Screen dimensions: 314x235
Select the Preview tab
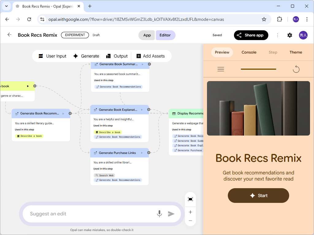tap(222, 52)
